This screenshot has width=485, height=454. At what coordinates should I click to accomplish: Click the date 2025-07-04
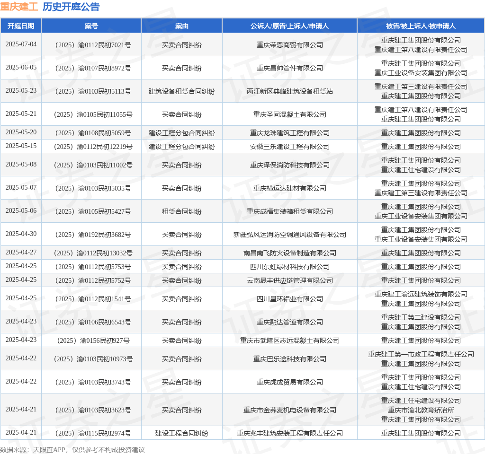(x=21, y=44)
